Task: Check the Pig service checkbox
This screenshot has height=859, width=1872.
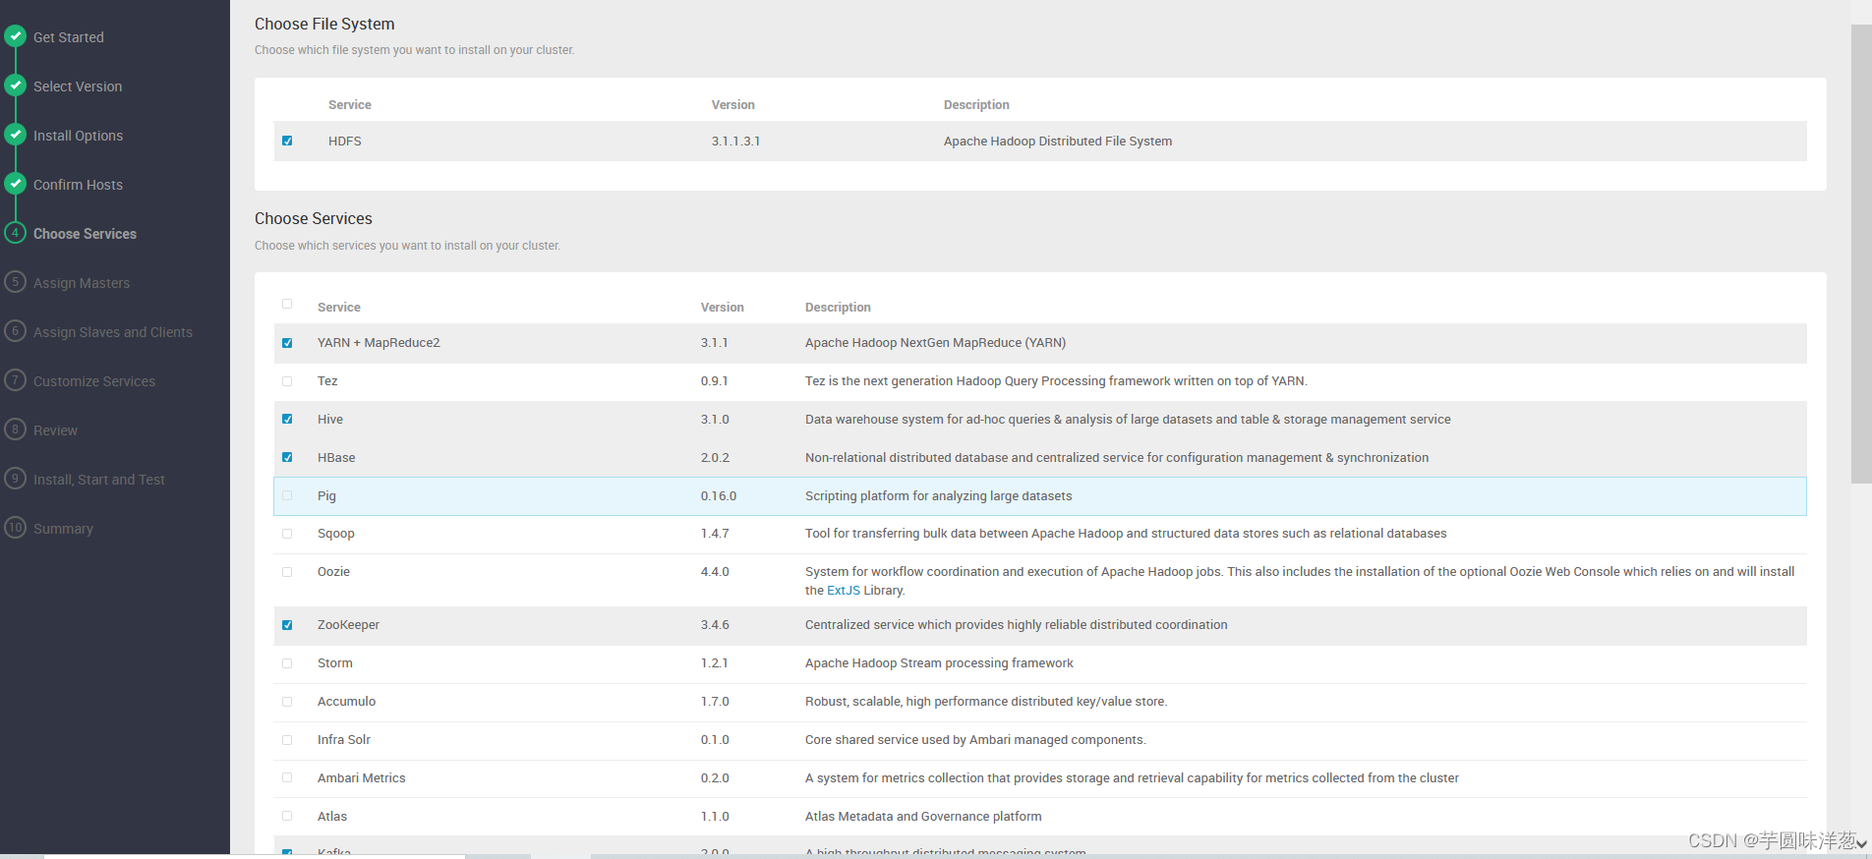Action: click(287, 495)
